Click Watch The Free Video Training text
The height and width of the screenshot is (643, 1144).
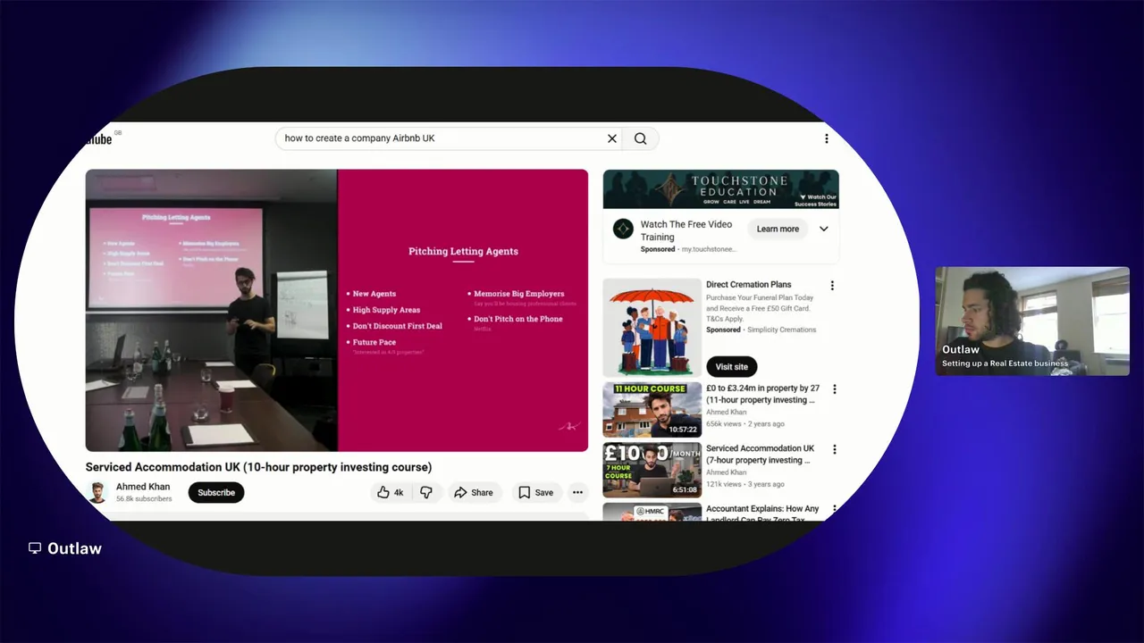(x=686, y=230)
